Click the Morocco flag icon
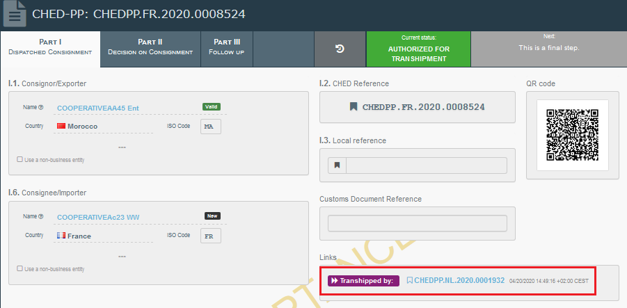 tap(61, 127)
